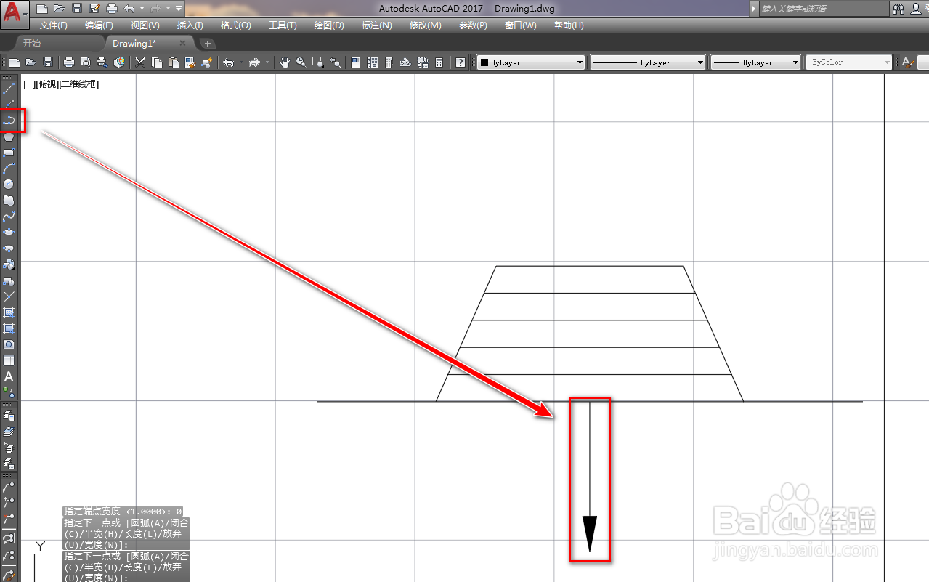
Task: Open the 帮助(H) menu
Action: (x=569, y=25)
